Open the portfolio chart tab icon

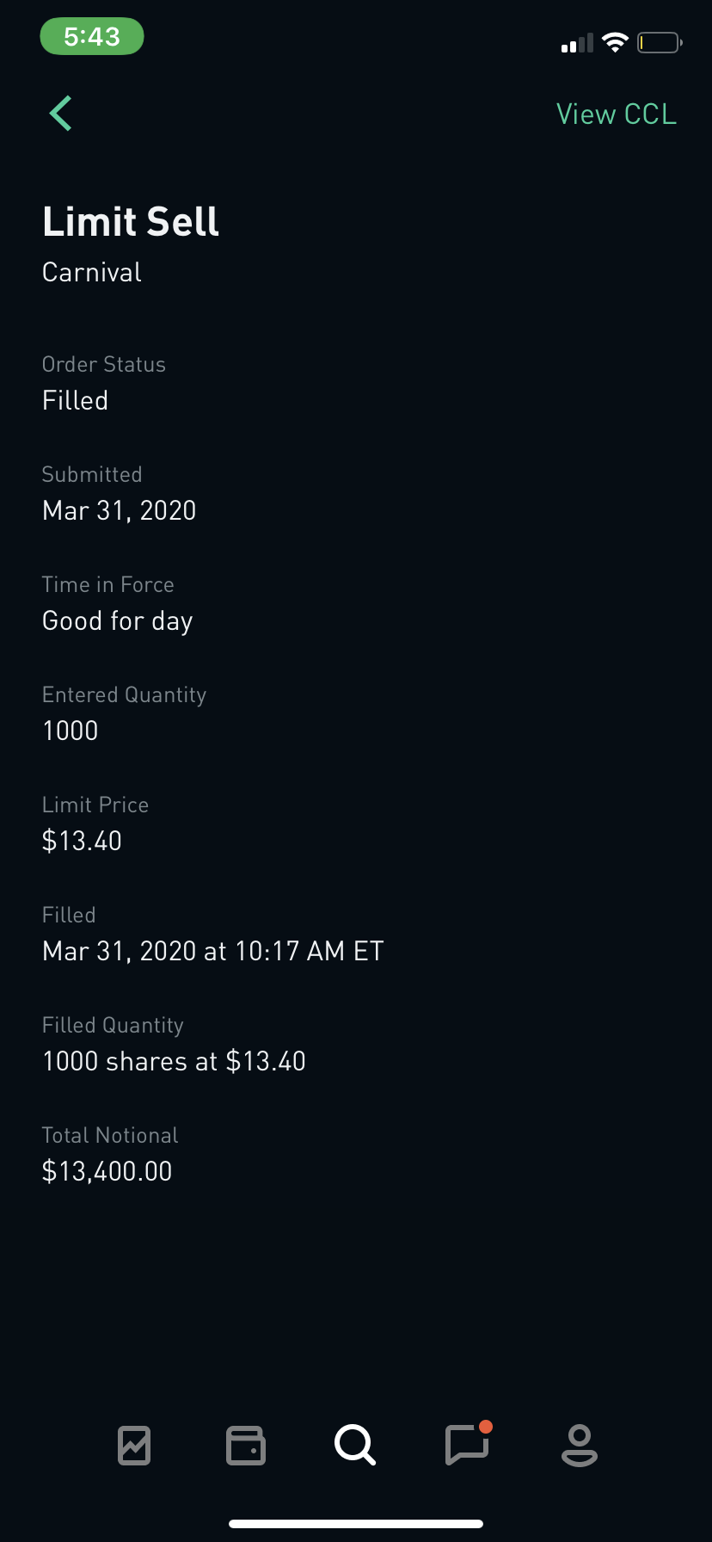134,1445
